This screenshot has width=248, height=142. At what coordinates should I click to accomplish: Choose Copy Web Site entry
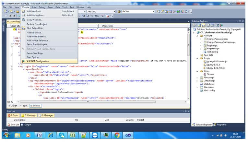click(49, 20)
